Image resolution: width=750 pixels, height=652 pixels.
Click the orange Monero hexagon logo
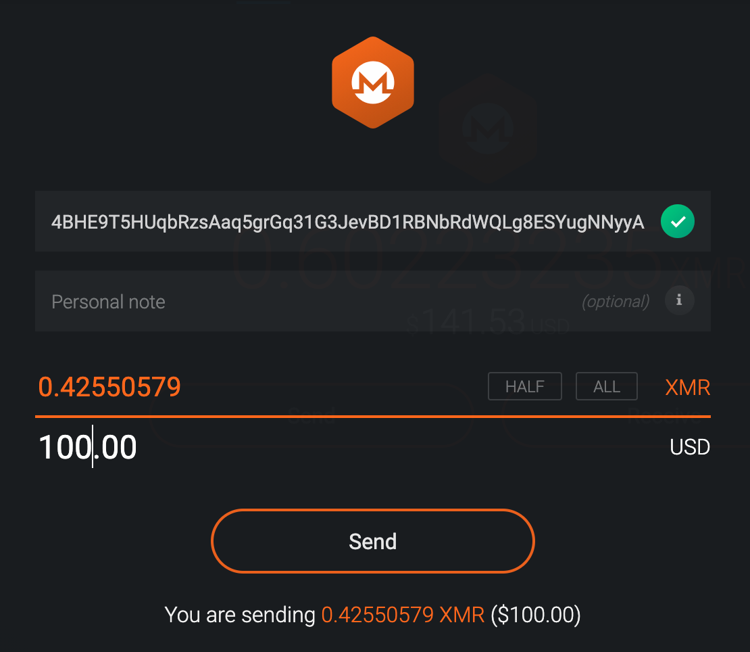click(x=372, y=84)
